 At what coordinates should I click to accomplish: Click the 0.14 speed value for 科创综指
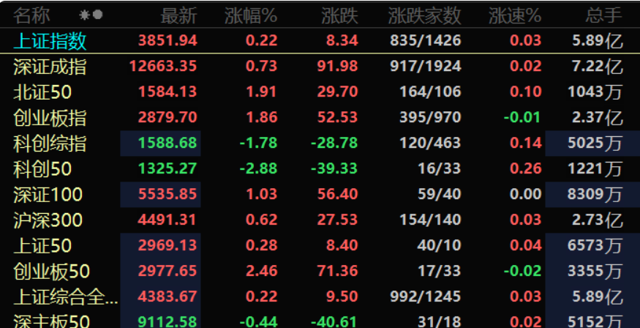point(526,143)
